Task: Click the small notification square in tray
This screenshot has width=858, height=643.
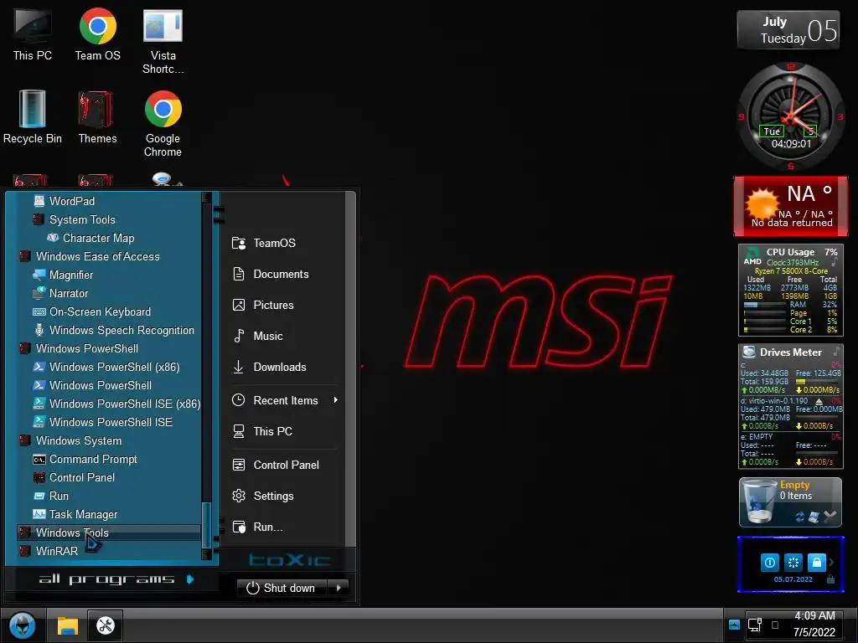Action: pos(775,625)
